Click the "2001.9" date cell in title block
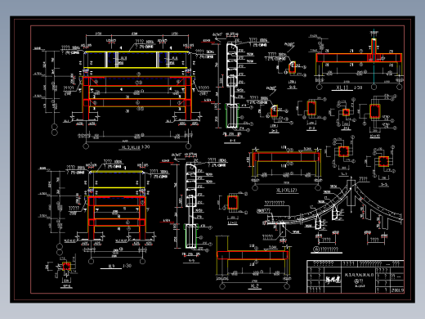Image resolution: width=425 pixels, height=319 pixels. point(397,290)
